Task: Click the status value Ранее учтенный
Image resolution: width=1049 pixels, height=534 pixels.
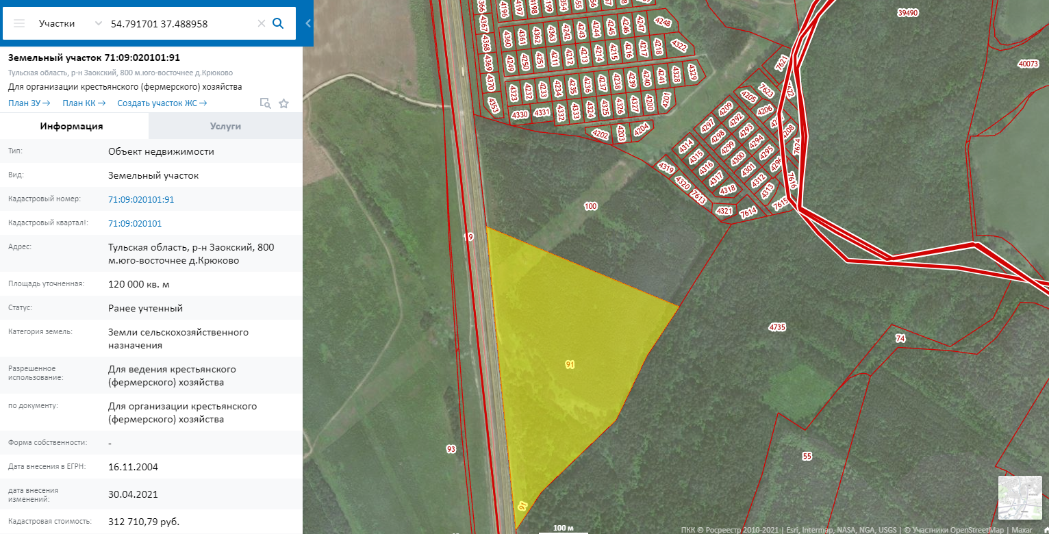Action: click(146, 308)
